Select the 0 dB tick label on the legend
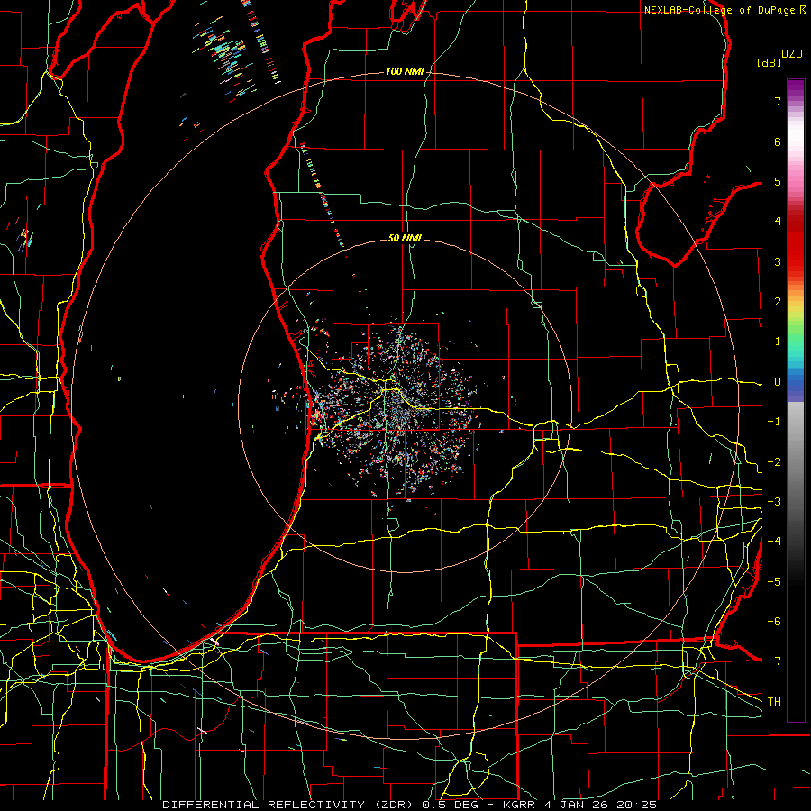Screen dimensions: 811x811 778,382
